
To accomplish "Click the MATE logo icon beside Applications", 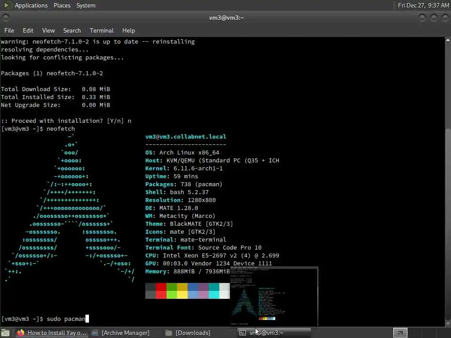I will [8, 5].
